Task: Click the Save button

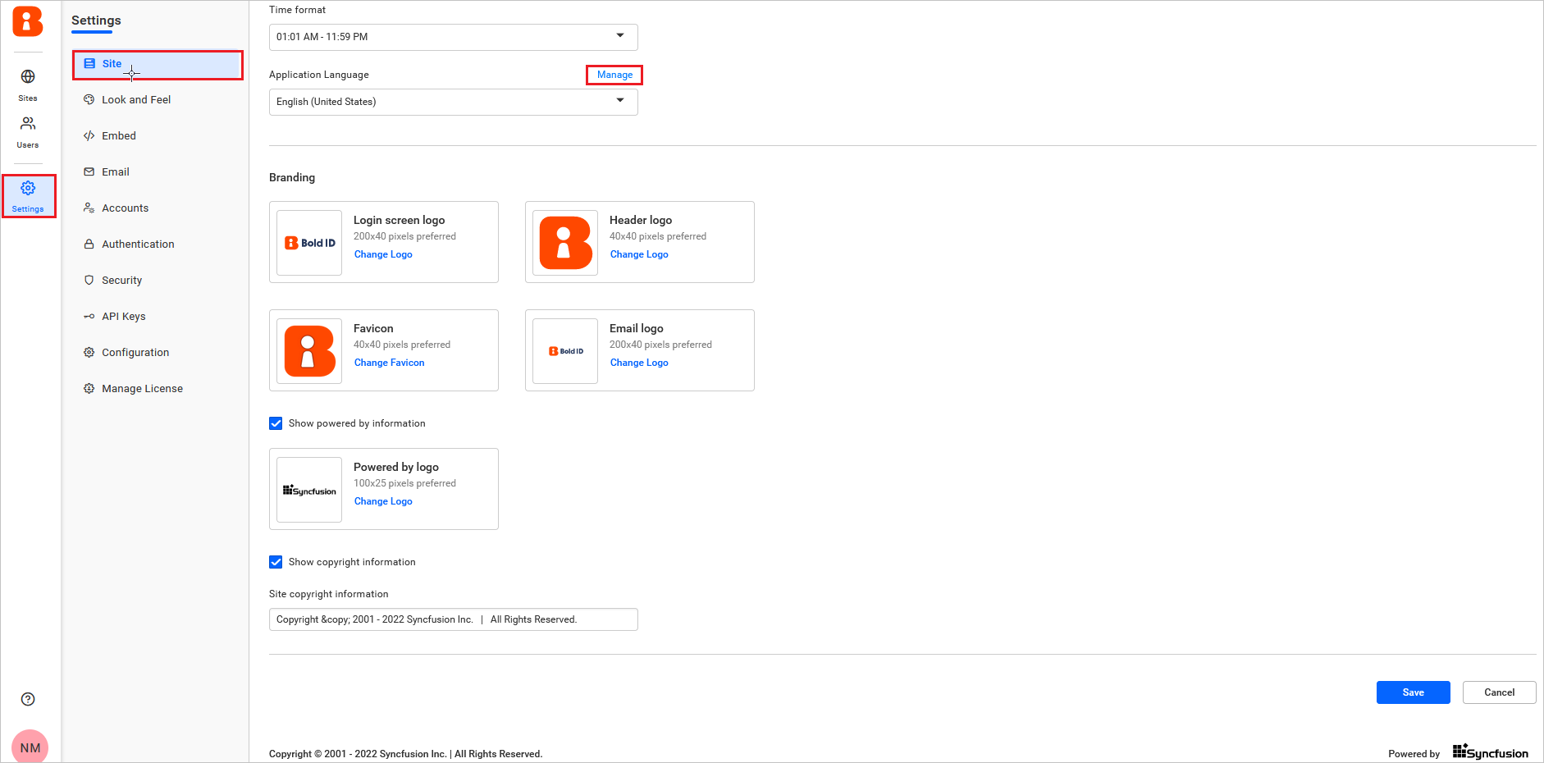Action: pos(1413,692)
